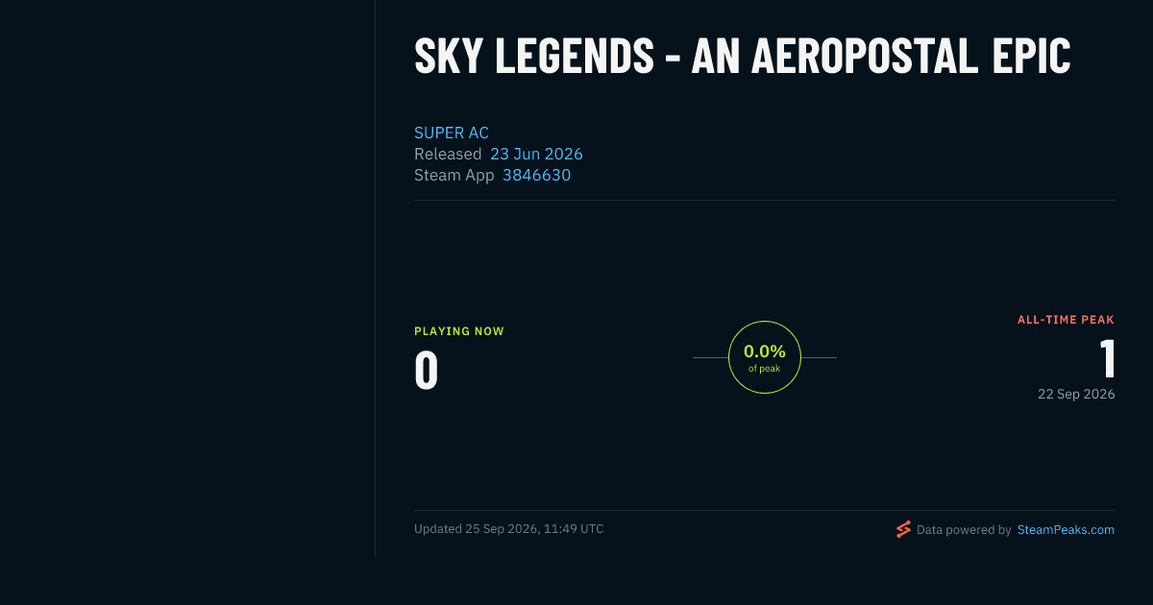This screenshot has height=605, width=1153.
Task: Open Steam App 3846630 link
Action: 536,175
